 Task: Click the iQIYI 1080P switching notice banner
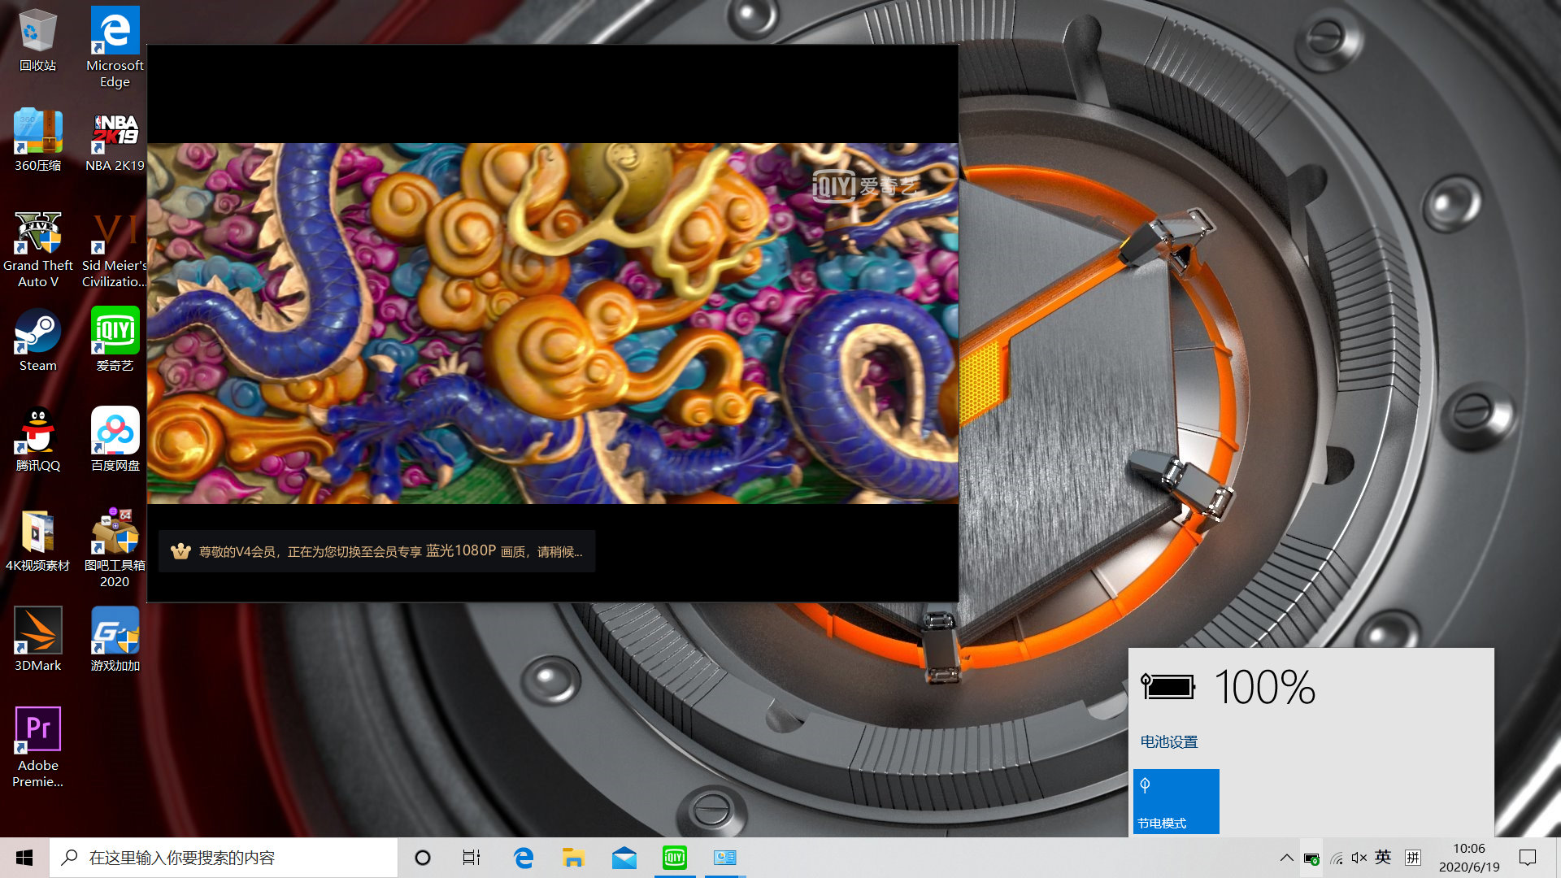point(376,551)
